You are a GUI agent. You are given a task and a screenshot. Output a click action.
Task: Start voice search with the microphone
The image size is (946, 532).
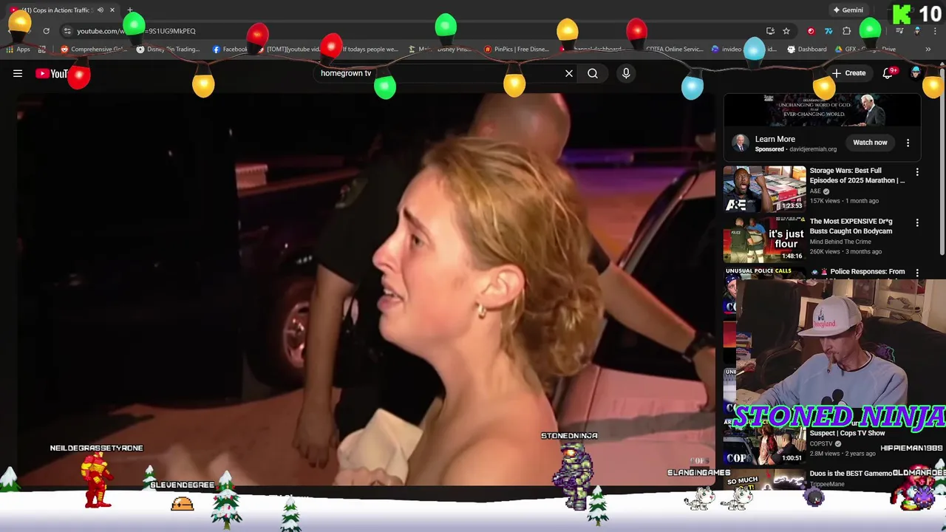(x=626, y=73)
